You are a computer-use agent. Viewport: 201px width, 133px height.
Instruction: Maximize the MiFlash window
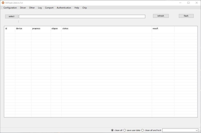coord(188,3)
